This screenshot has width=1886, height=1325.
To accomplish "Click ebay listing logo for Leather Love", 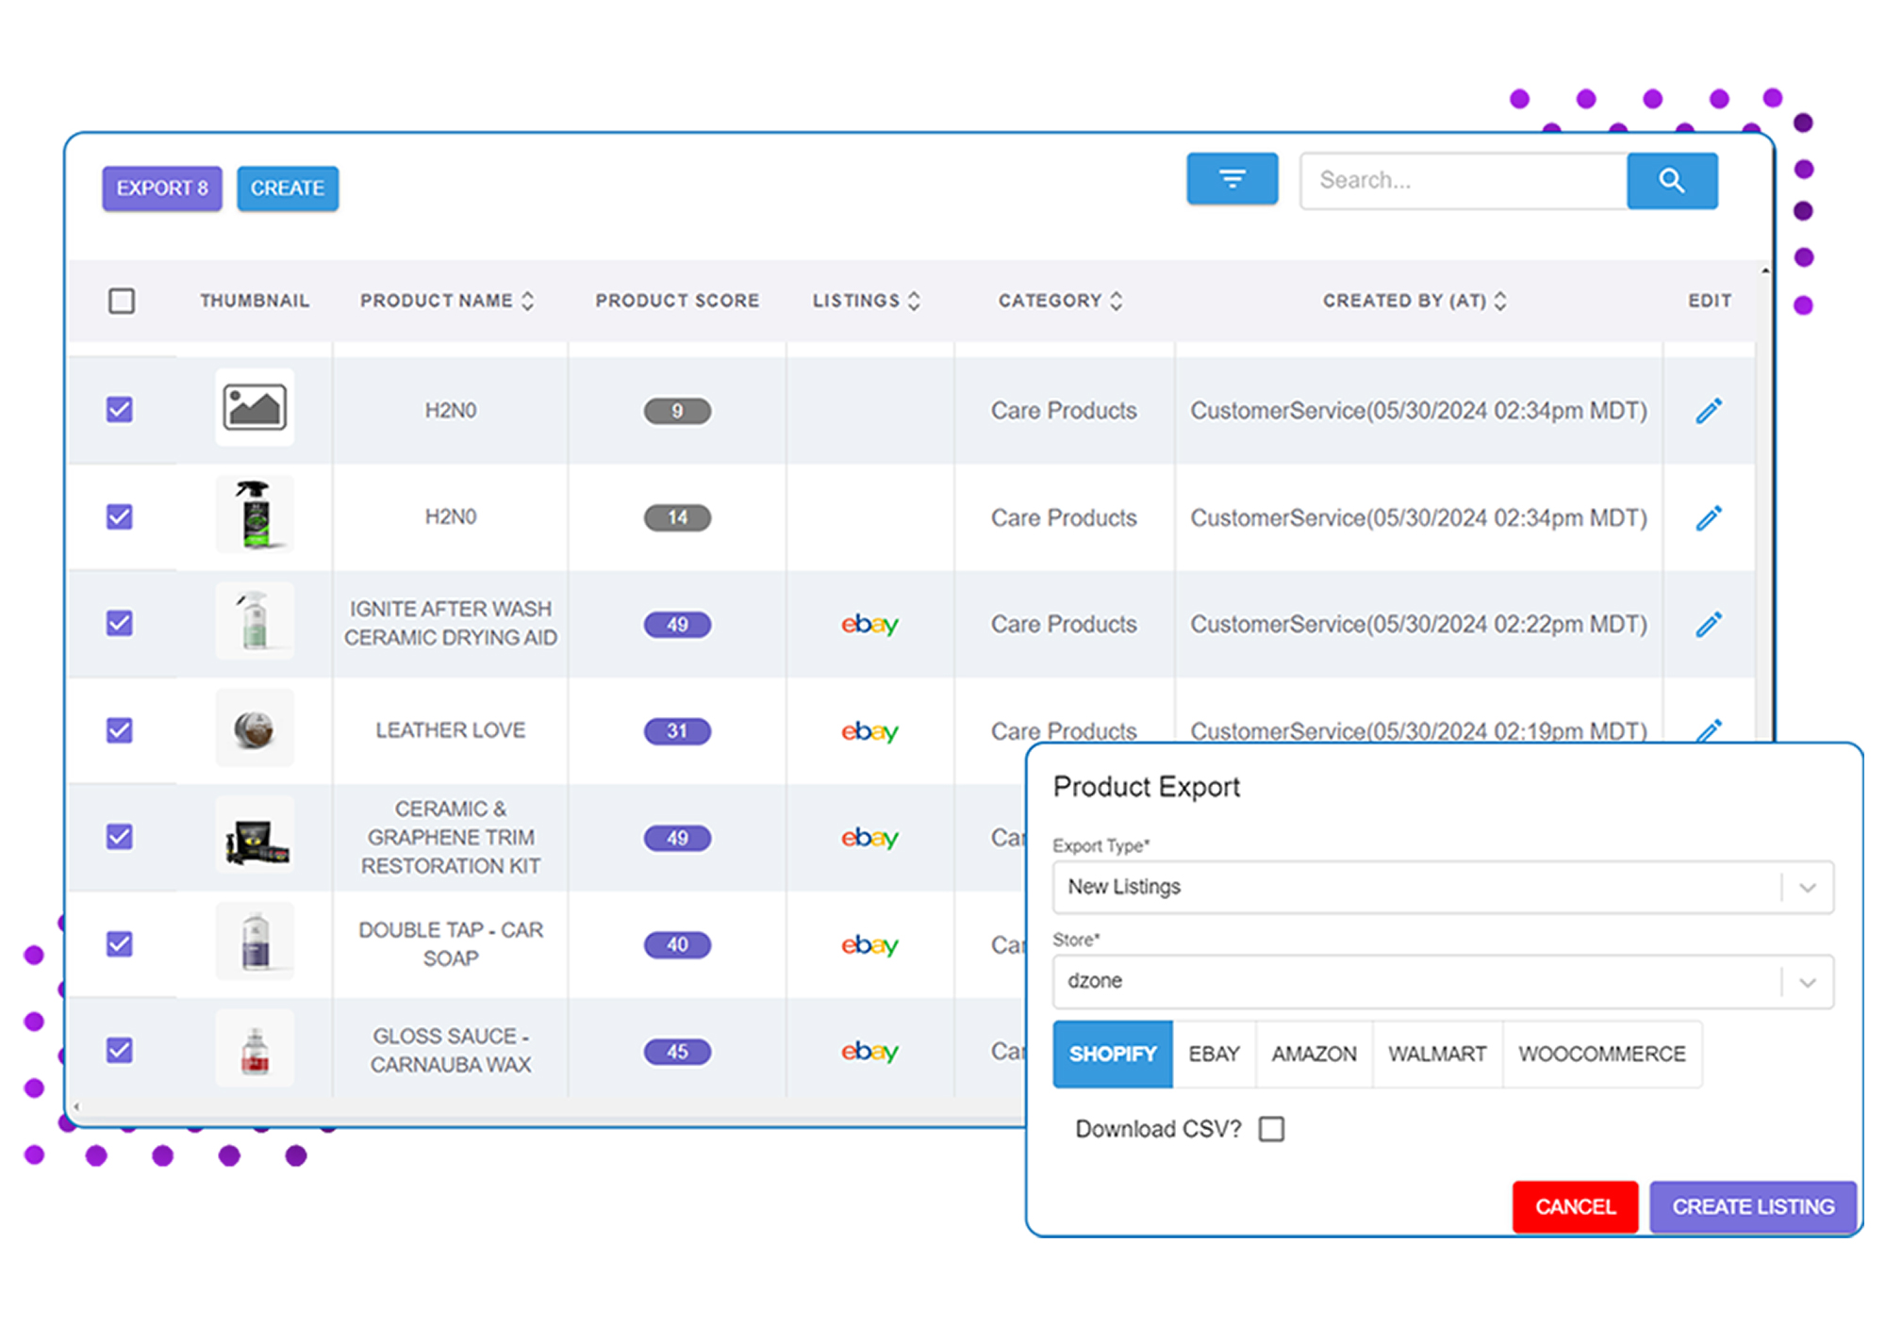I will 869,731.
